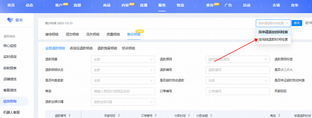Open 服务 in top navigation
Viewport: 312px width, 118px height.
(x=162, y=5)
